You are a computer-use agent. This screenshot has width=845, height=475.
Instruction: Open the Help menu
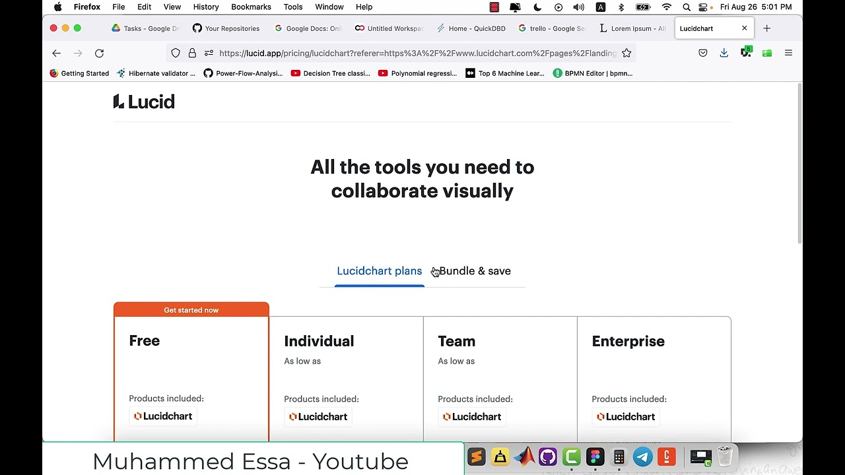pos(364,7)
